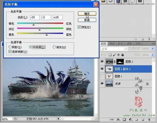Open the 正常 blend mode dropdown

click(x=113, y=49)
